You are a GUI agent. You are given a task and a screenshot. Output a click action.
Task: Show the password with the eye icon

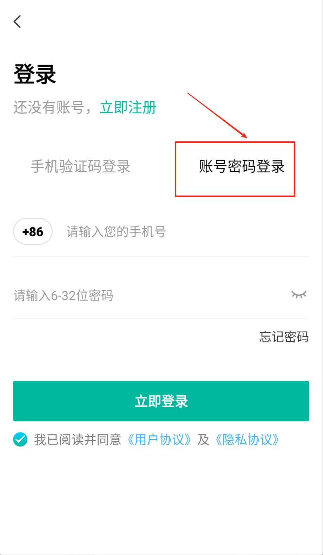(x=299, y=294)
